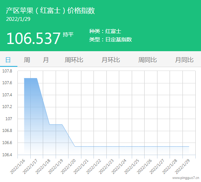Select the 周同比 tab

coord(148,60)
